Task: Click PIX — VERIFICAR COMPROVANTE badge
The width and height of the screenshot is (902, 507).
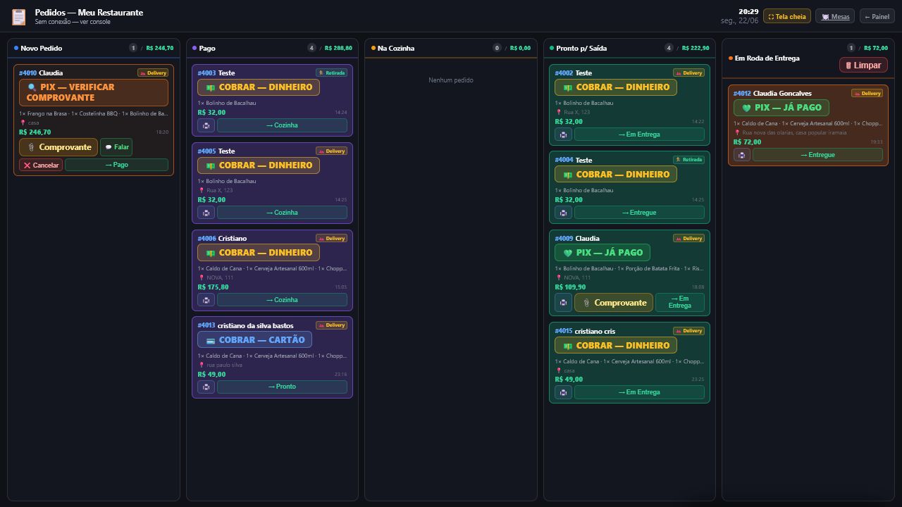Action: click(94, 92)
